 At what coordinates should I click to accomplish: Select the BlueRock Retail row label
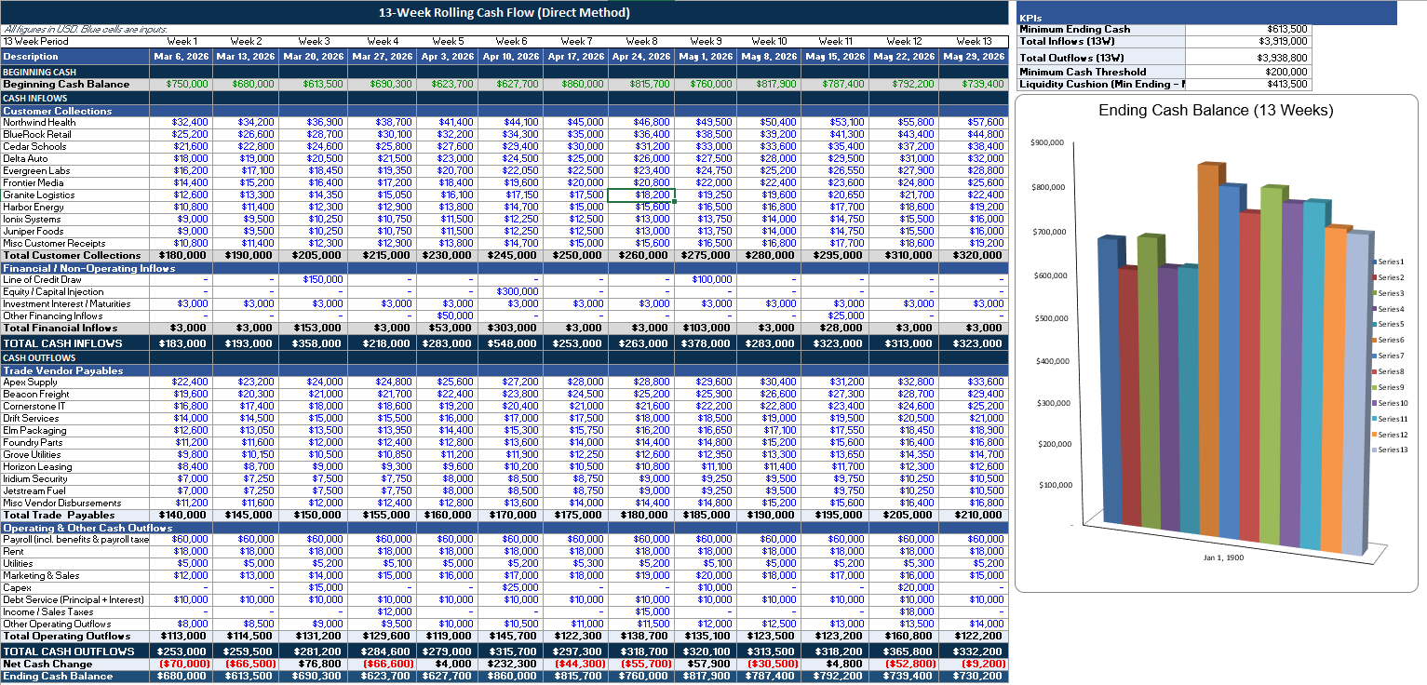(75, 134)
